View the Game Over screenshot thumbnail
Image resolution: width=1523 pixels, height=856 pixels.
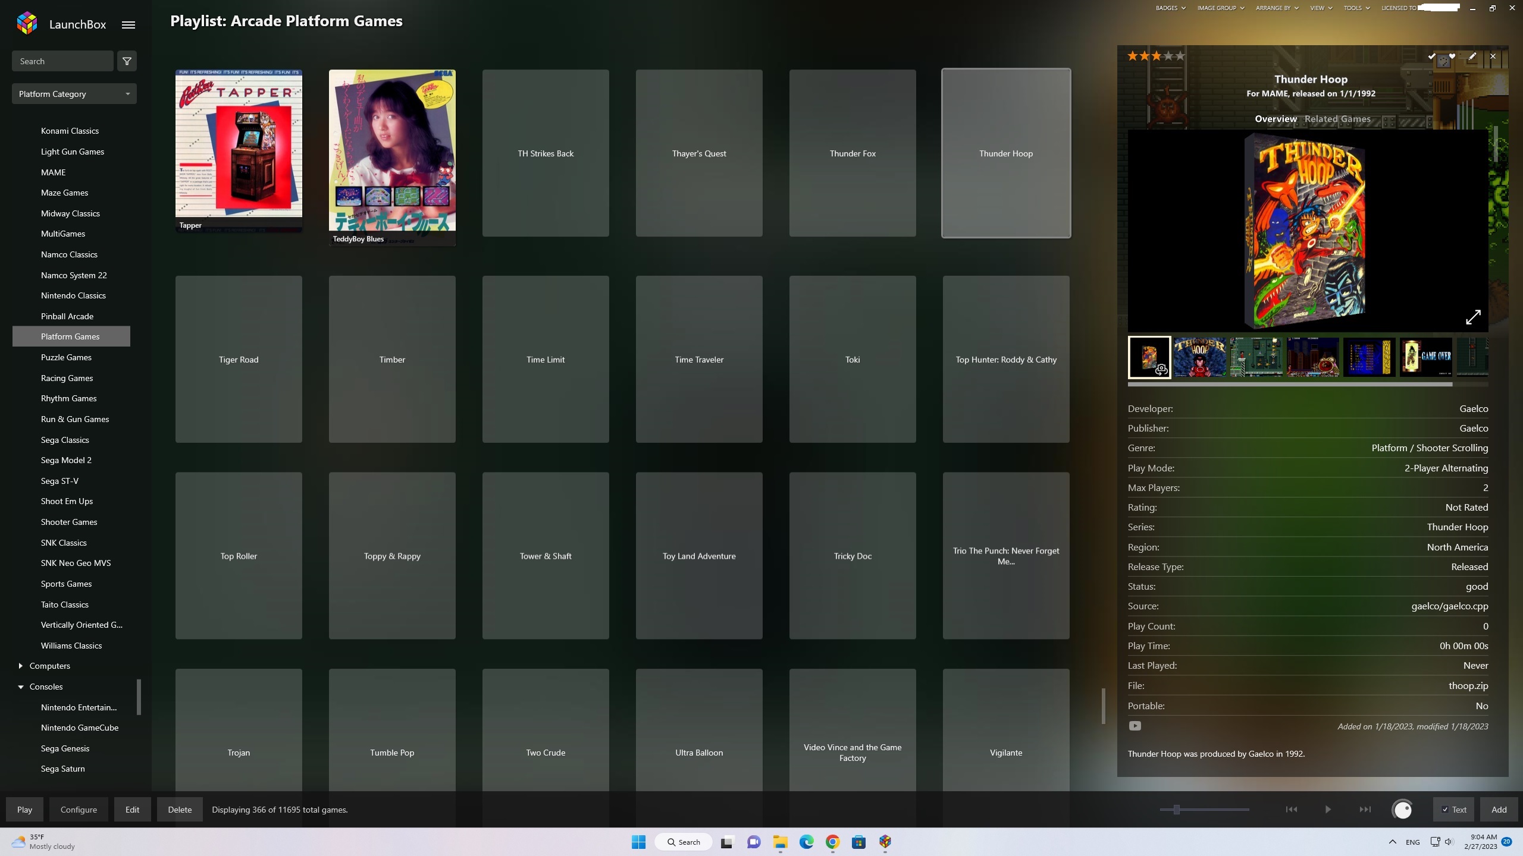[x=1426, y=357]
